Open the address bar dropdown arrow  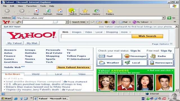click(164, 18)
